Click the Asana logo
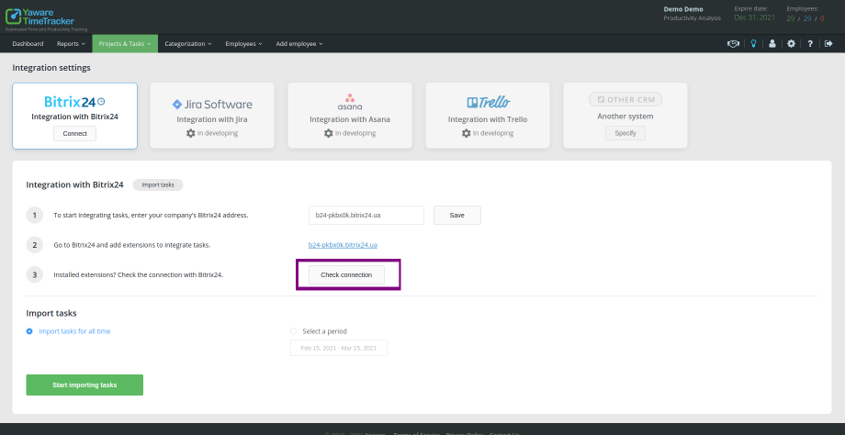The width and height of the screenshot is (845, 435). [350, 102]
